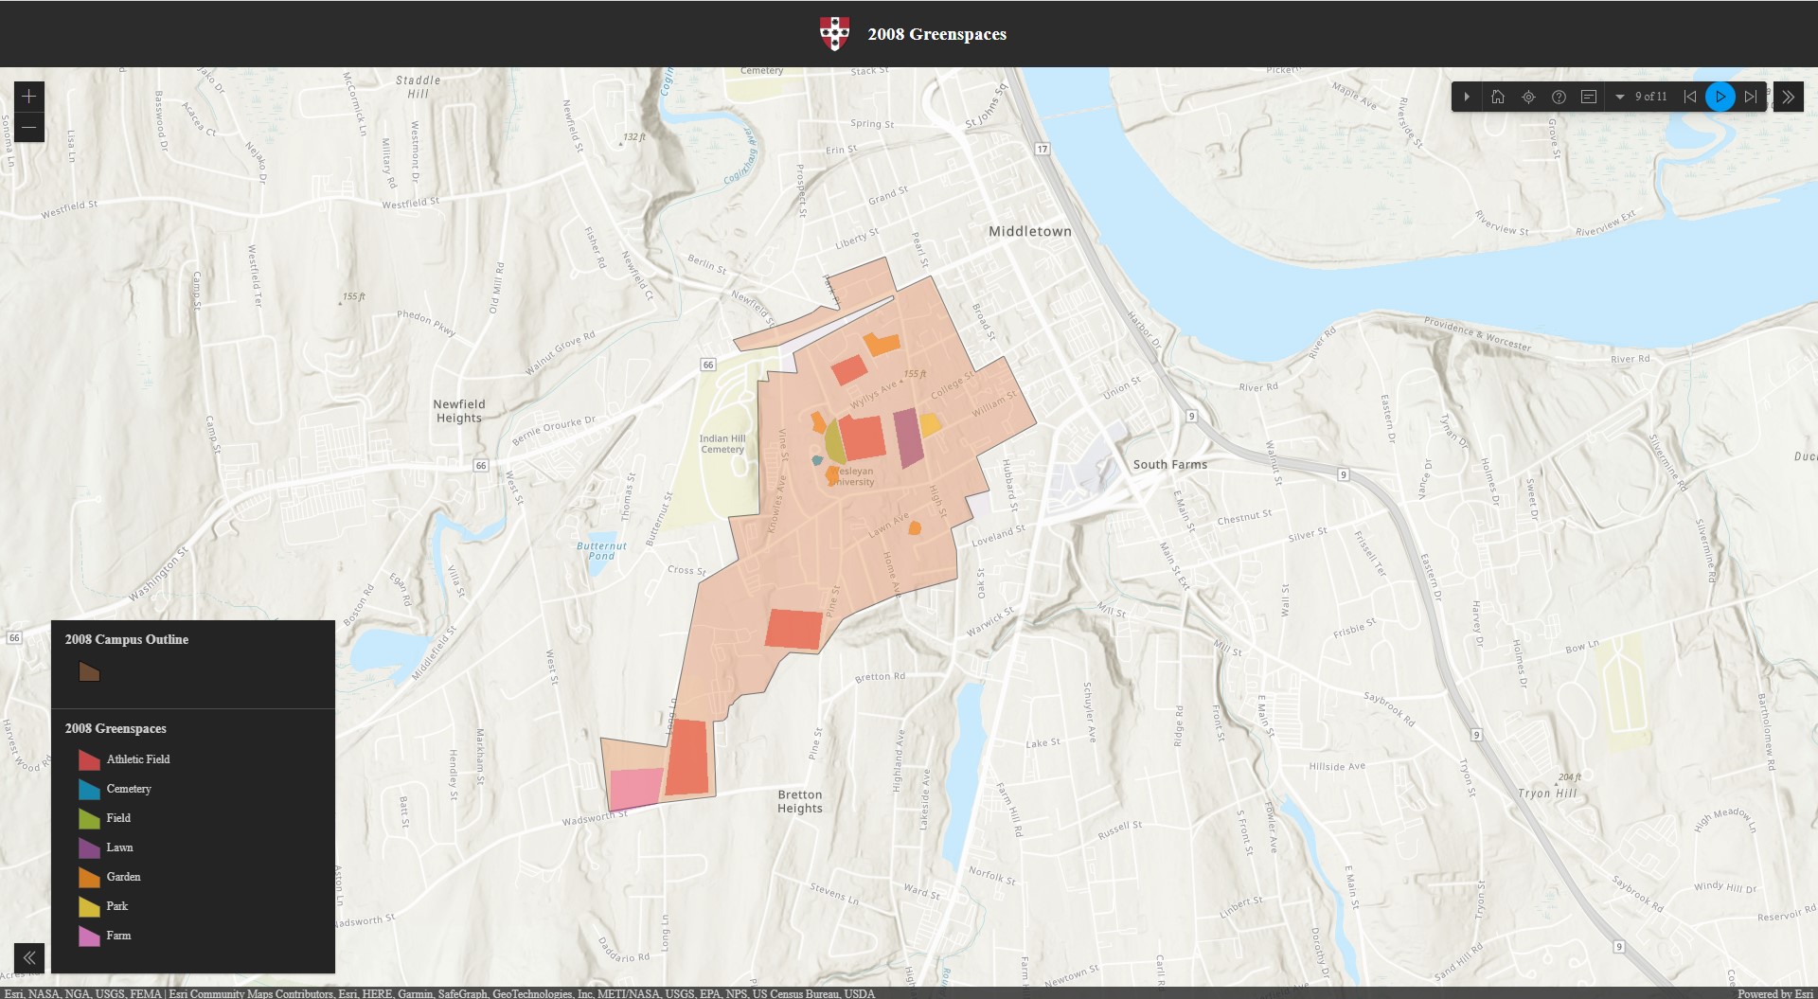Open the help about info icon

coord(1559,97)
